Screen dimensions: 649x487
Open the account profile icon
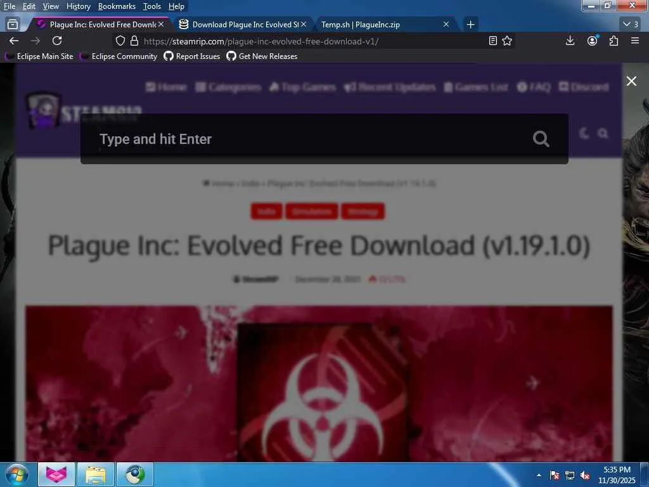pyautogui.click(x=593, y=41)
